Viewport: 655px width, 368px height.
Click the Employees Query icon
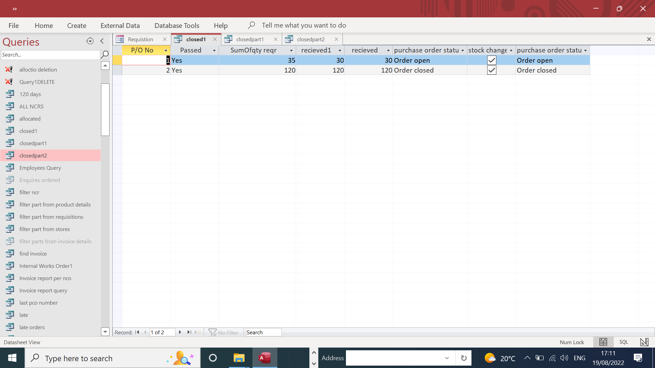click(x=10, y=168)
